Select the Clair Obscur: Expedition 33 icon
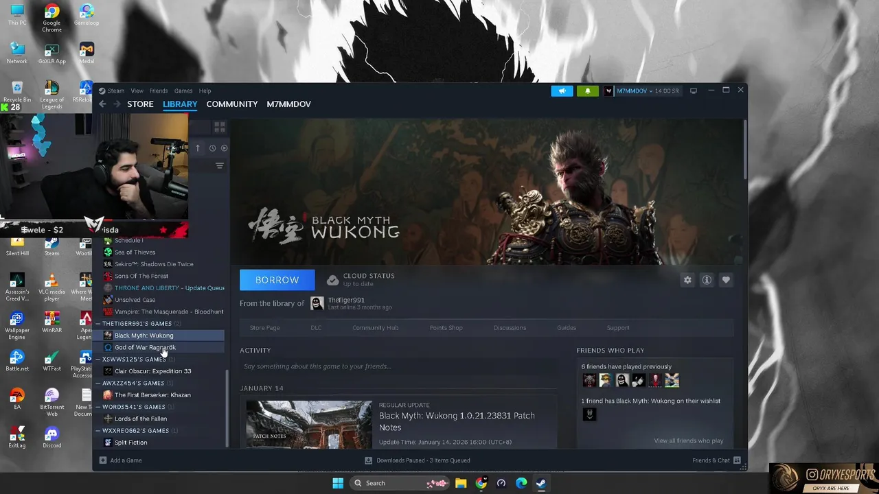 pyautogui.click(x=108, y=371)
